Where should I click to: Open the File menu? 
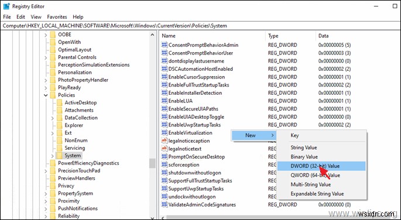[x=7, y=17]
